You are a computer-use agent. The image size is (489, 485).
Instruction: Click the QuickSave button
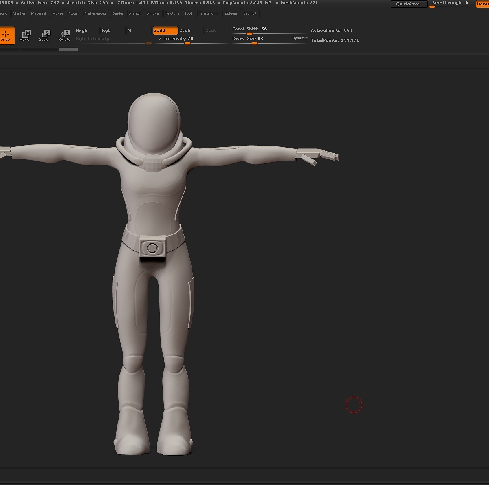click(x=409, y=4)
